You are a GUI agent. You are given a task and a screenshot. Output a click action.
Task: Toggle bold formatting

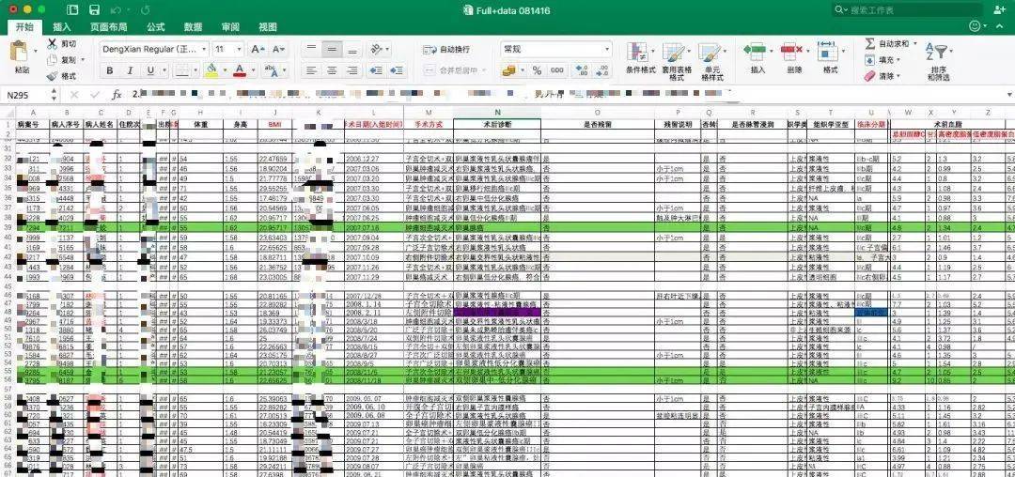[x=107, y=70]
